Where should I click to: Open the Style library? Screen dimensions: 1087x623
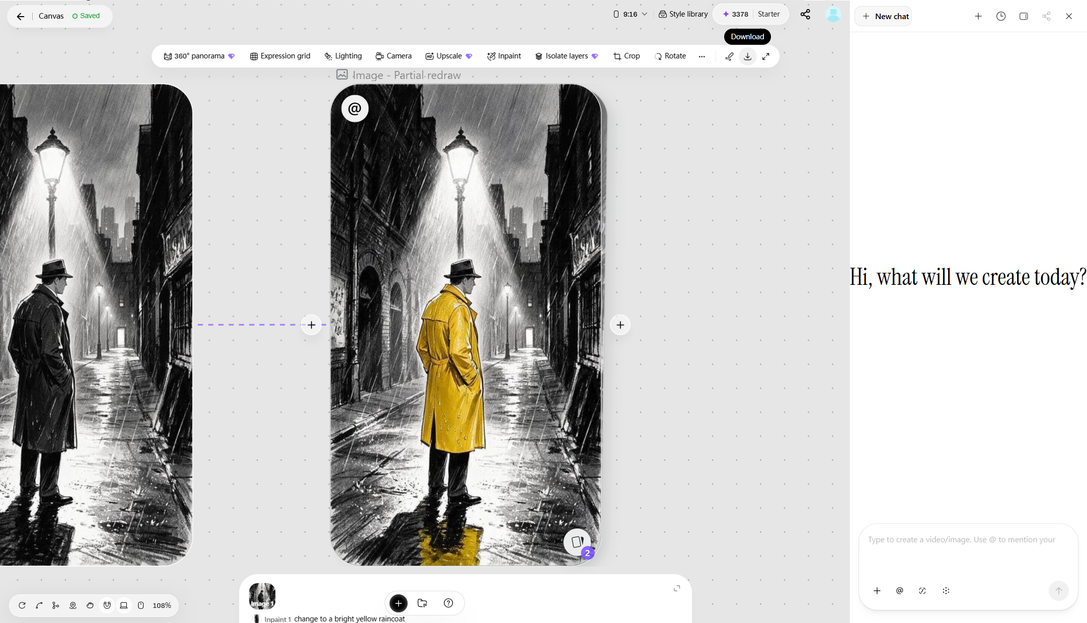point(683,14)
